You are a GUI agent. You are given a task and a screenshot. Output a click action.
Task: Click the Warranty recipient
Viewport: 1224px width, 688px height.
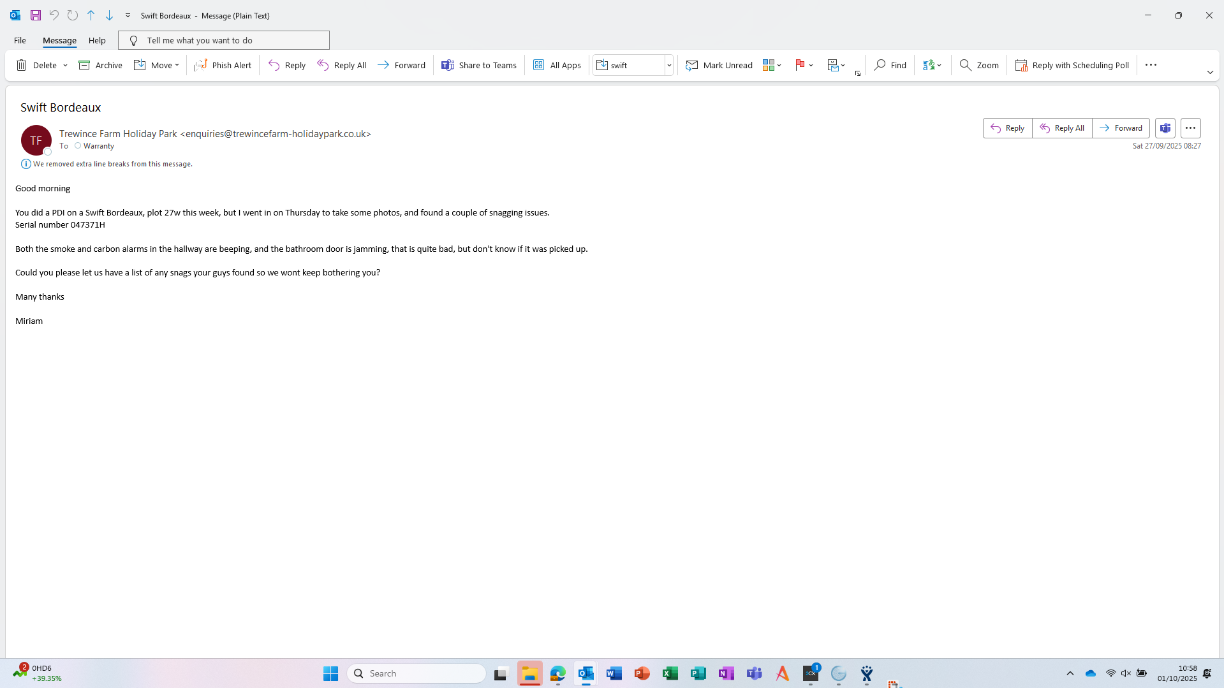coord(99,146)
